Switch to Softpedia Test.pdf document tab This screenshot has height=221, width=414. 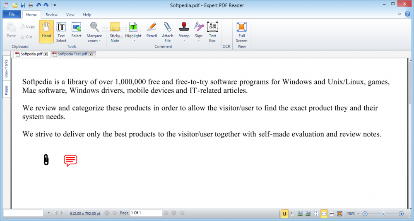72,54
